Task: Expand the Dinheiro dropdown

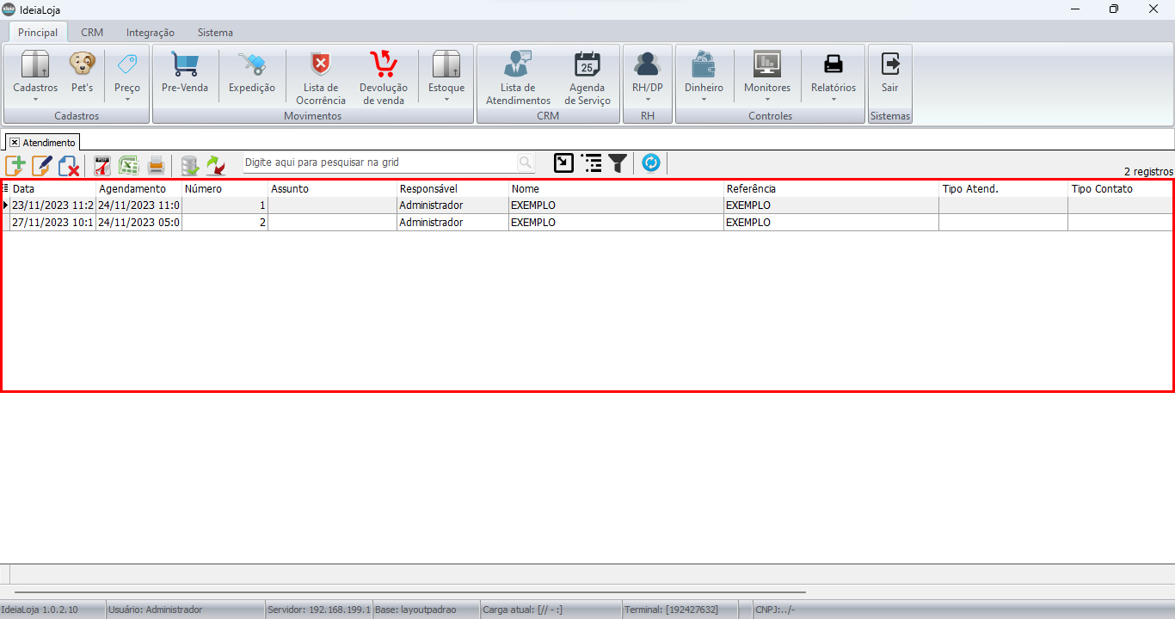Action: (x=704, y=77)
